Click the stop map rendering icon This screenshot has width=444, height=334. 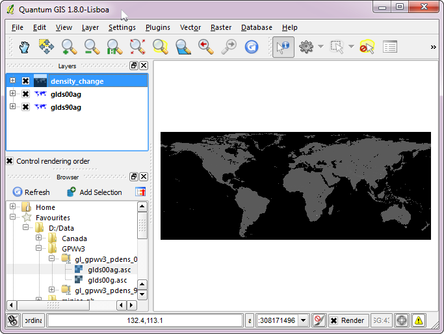(319, 320)
